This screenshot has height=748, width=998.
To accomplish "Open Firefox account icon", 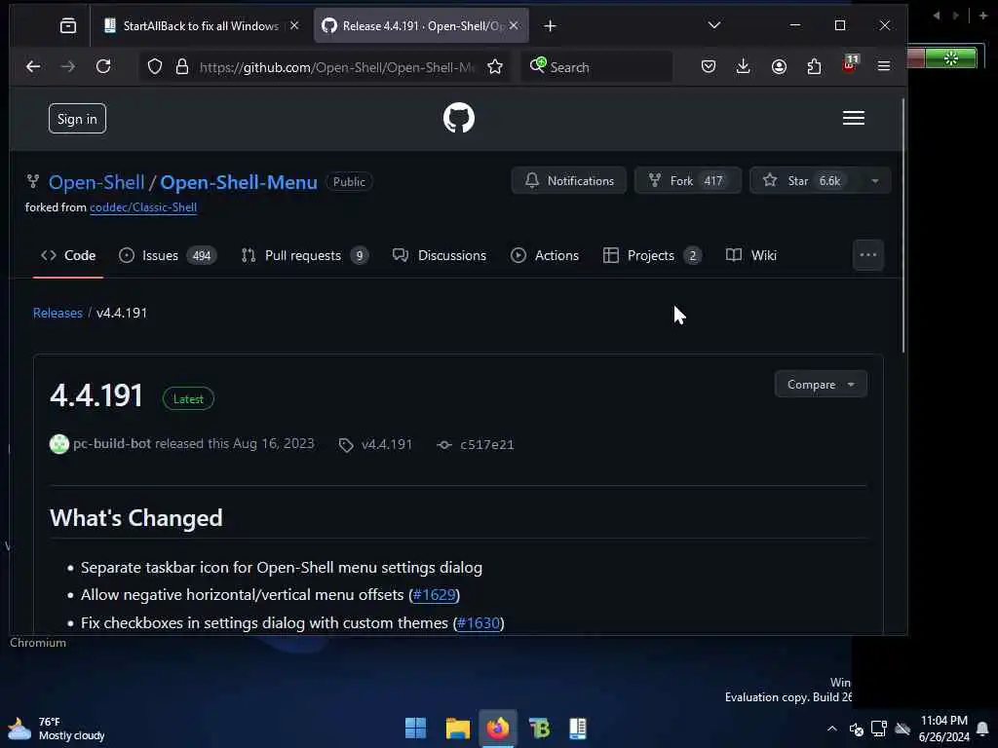I will 779,66.
